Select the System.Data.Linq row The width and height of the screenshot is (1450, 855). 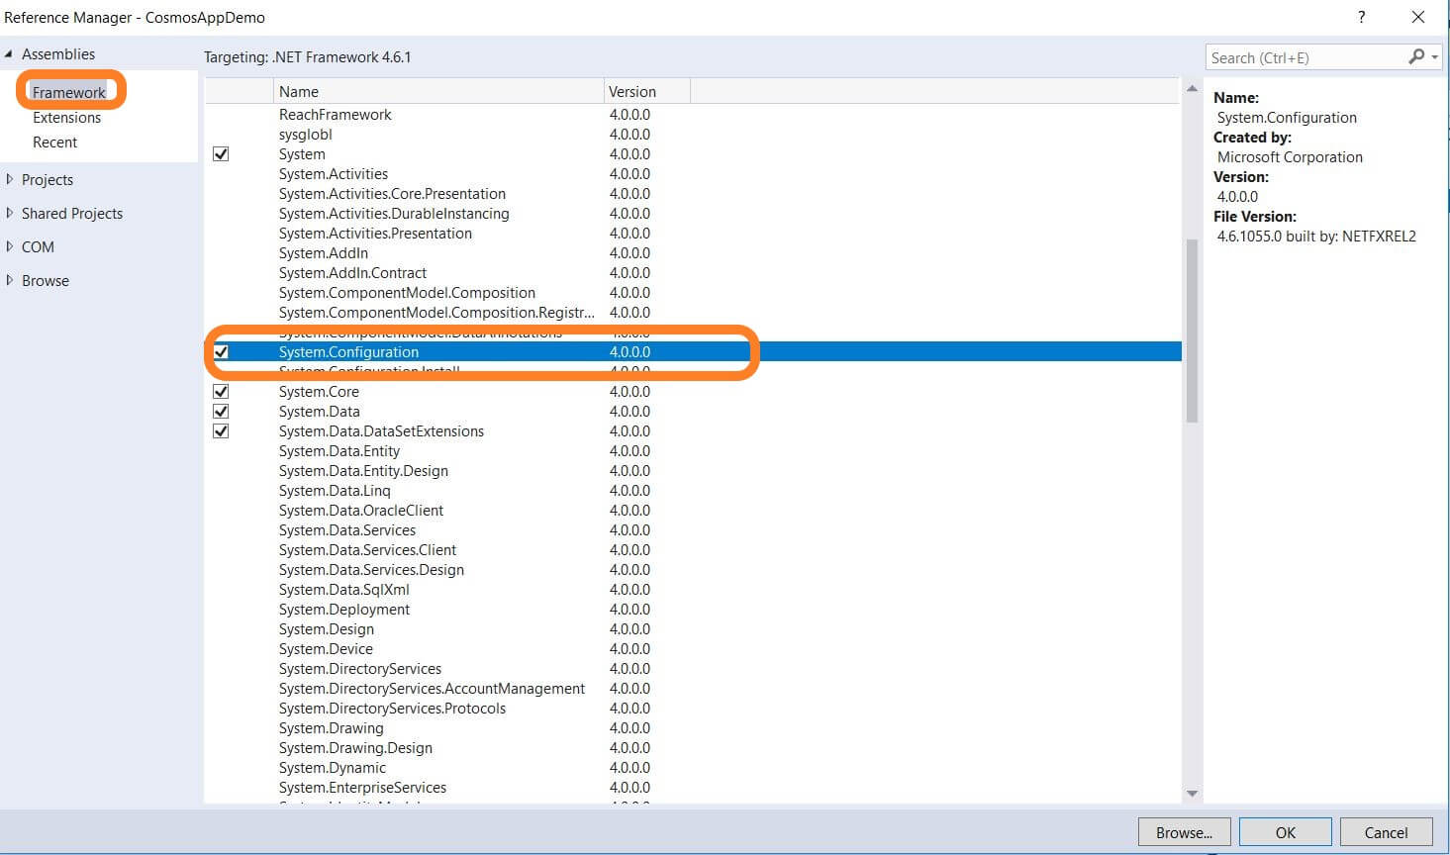pos(693,491)
